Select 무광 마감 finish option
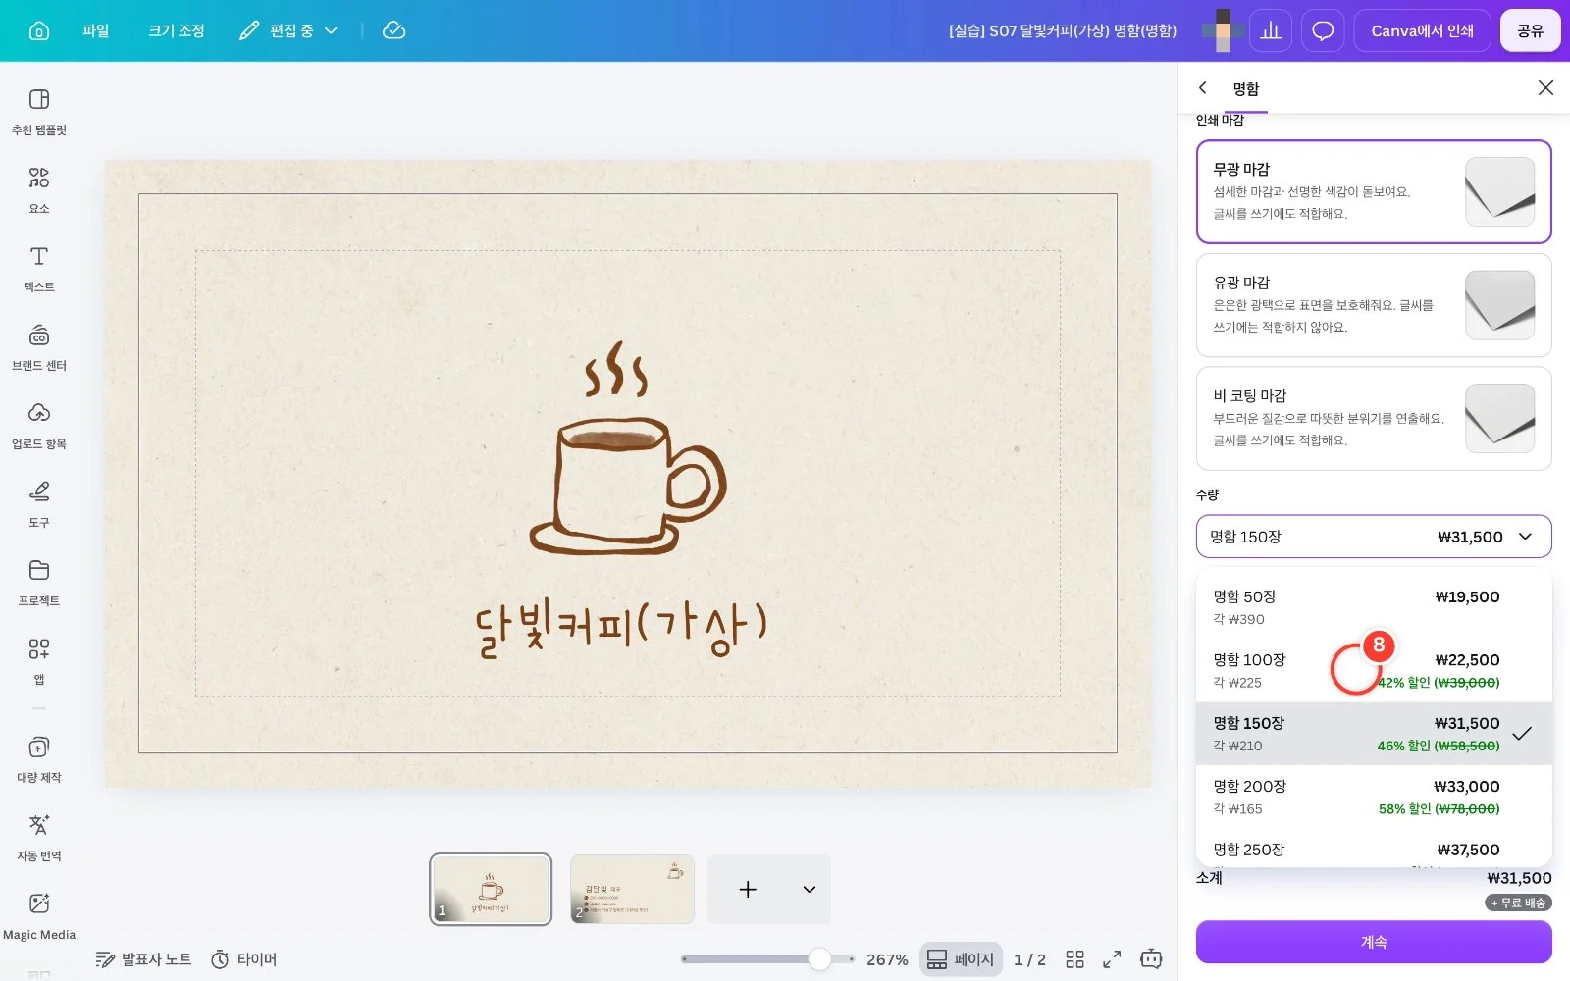The height and width of the screenshot is (981, 1570). pos(1374,191)
